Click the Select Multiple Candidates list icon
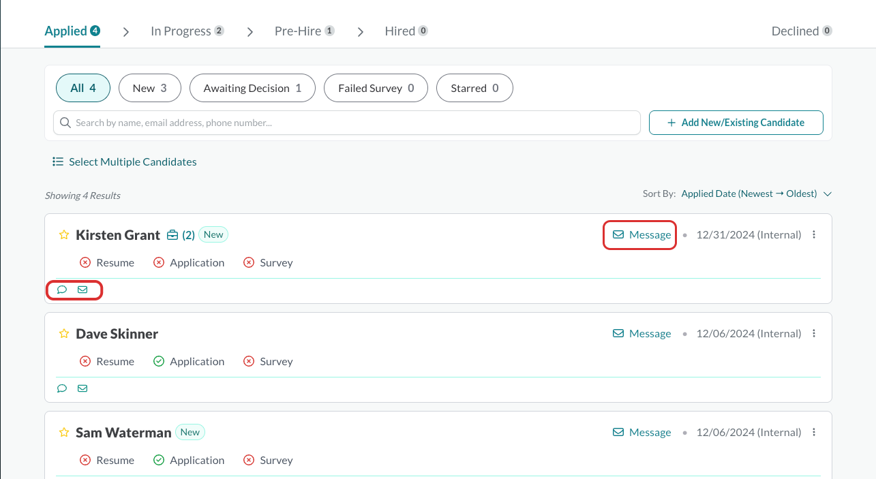 [x=58, y=162]
